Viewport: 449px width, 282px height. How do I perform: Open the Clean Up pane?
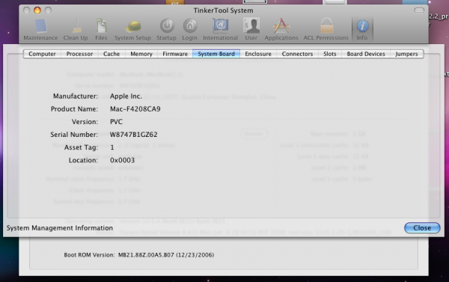coord(76,30)
